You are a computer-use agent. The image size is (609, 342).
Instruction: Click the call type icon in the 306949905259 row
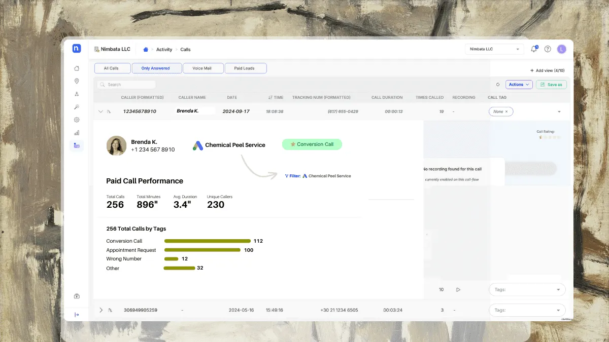[110, 310]
